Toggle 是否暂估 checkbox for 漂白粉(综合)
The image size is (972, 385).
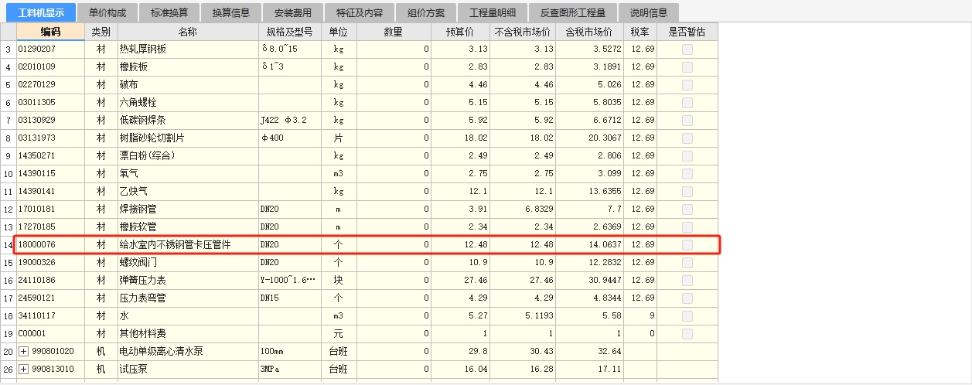coord(687,155)
